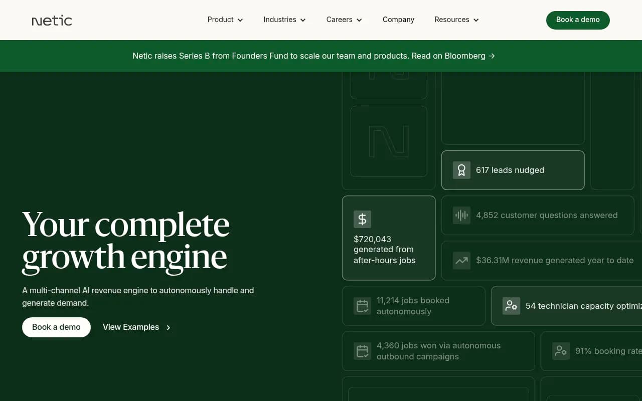The width and height of the screenshot is (642, 401).
Task: Expand the Careers dropdown chevron
Action: [359, 20]
